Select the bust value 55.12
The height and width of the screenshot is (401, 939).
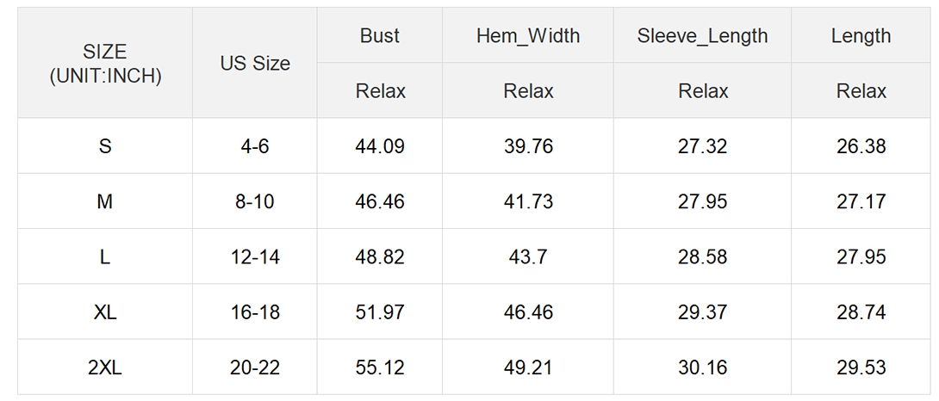tap(380, 367)
